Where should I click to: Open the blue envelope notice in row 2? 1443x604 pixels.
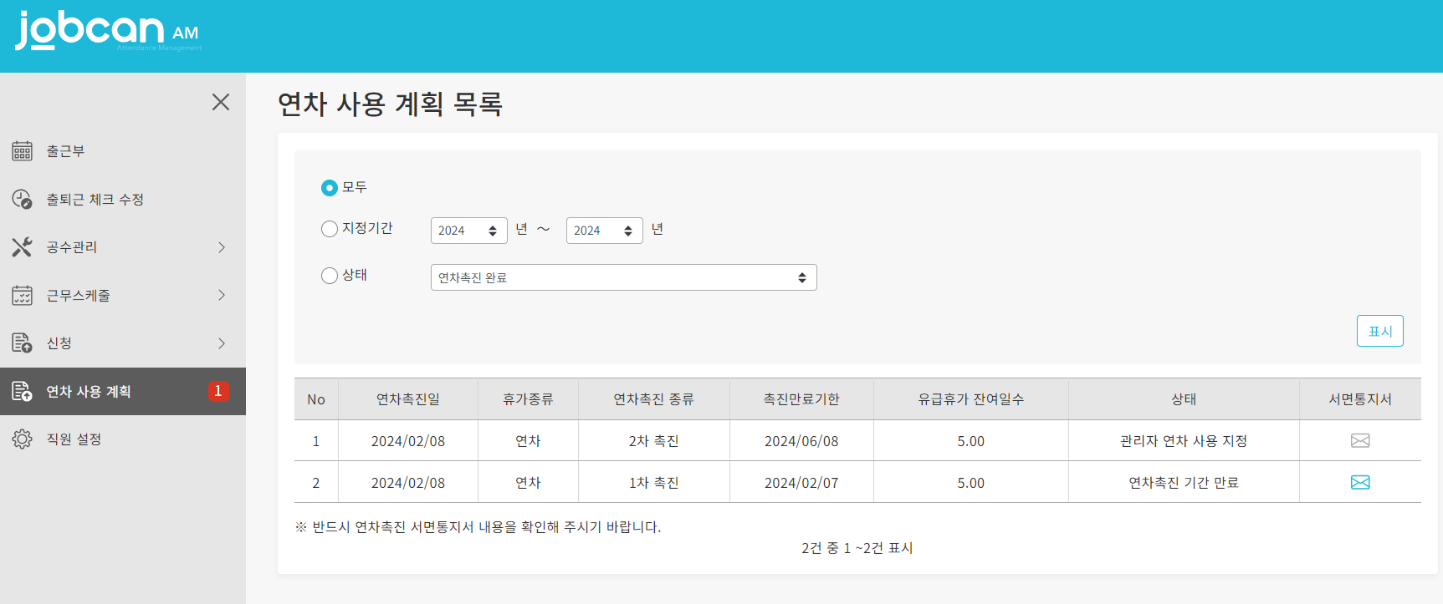1360,483
